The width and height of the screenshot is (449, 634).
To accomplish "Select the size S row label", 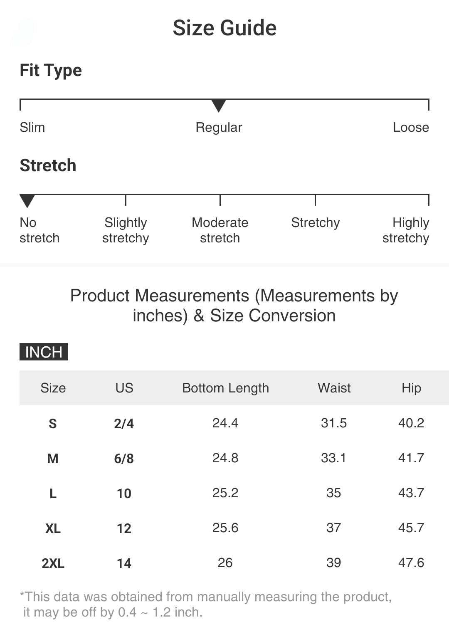I will click(x=53, y=424).
